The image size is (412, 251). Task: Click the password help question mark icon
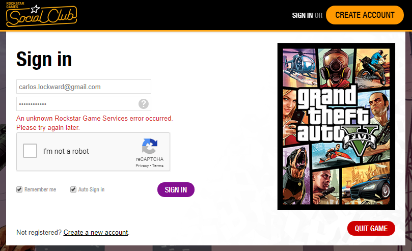144,104
